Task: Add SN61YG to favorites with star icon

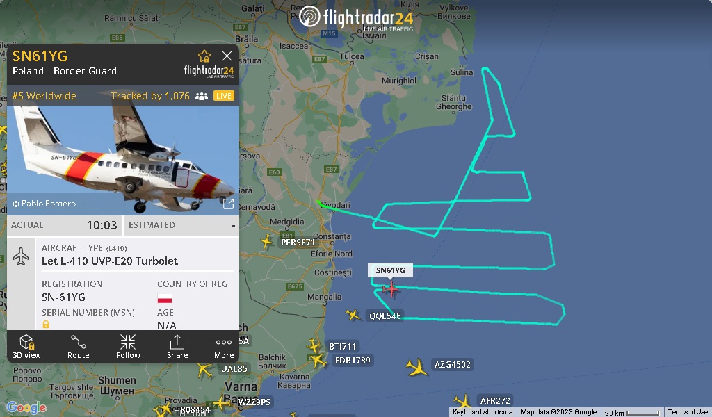Action: [204, 56]
